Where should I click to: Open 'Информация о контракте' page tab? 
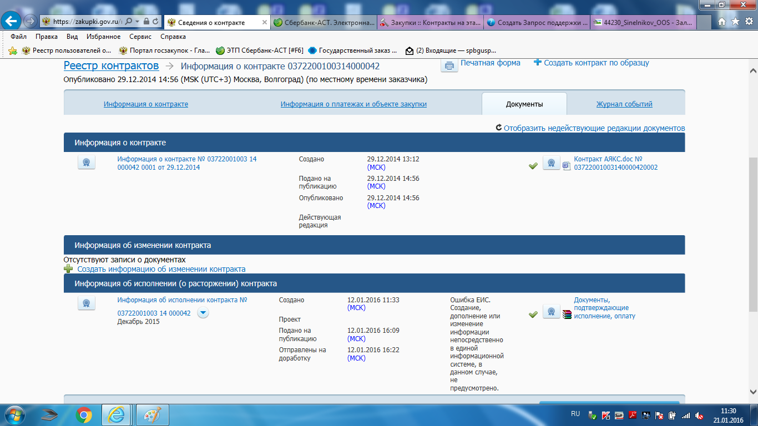(x=146, y=104)
